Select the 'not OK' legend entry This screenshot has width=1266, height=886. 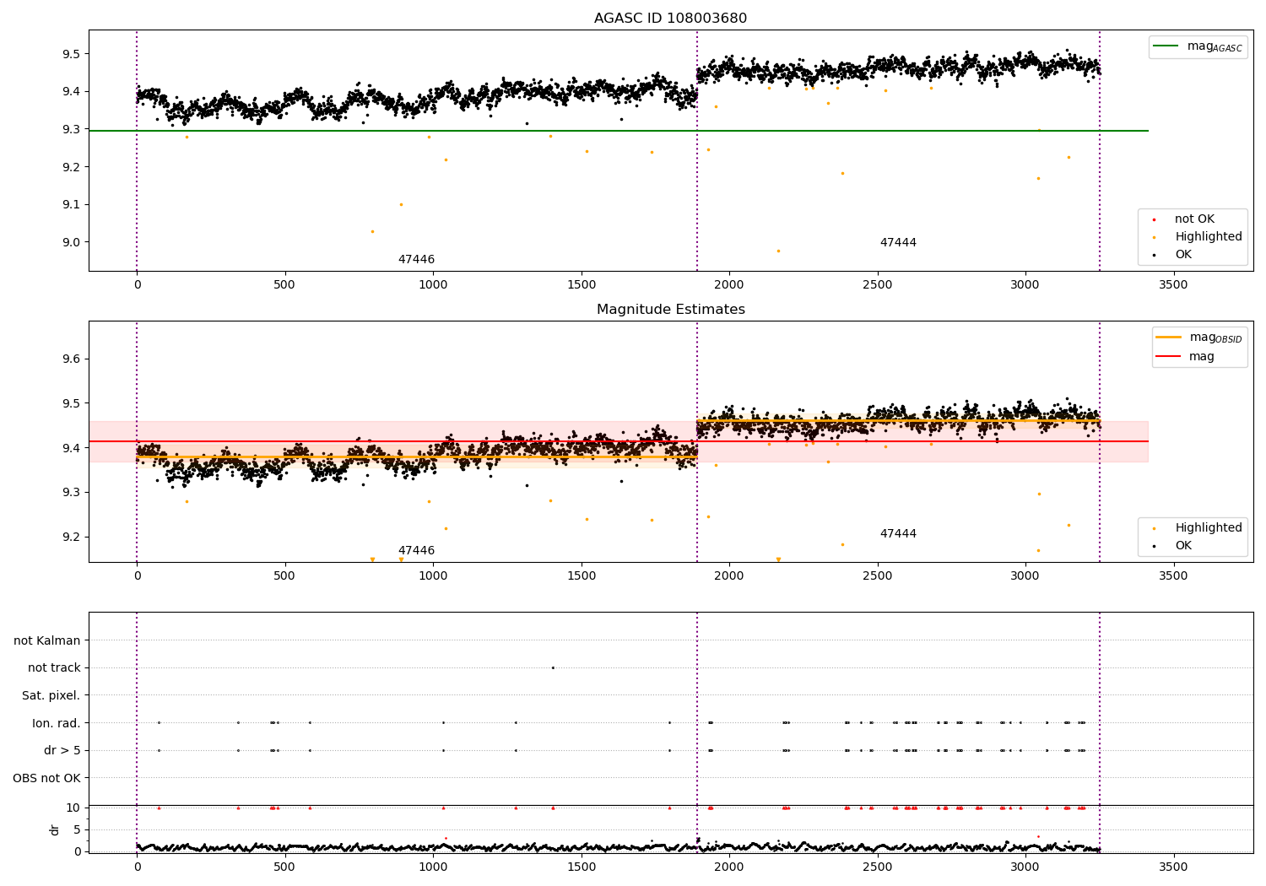pos(1194,219)
